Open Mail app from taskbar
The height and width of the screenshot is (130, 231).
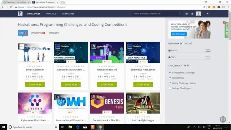pyautogui.click(x=85, y=127)
